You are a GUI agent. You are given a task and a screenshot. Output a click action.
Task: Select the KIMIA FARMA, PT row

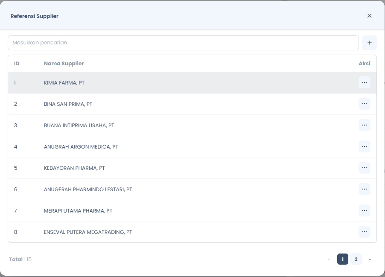(192, 83)
